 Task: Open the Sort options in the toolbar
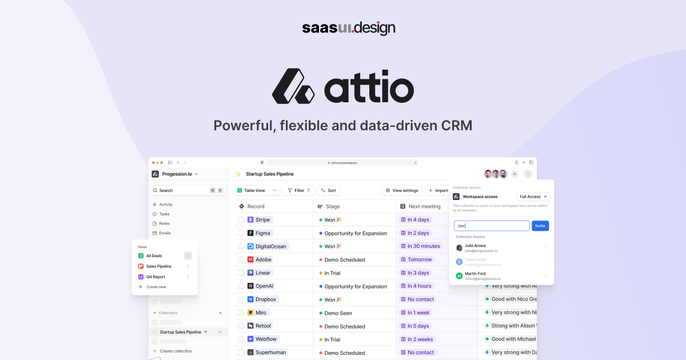pyautogui.click(x=329, y=190)
